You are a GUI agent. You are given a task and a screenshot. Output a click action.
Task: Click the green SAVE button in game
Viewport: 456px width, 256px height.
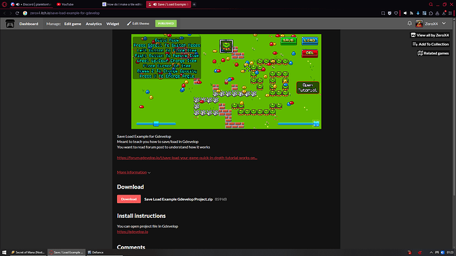coord(288,40)
